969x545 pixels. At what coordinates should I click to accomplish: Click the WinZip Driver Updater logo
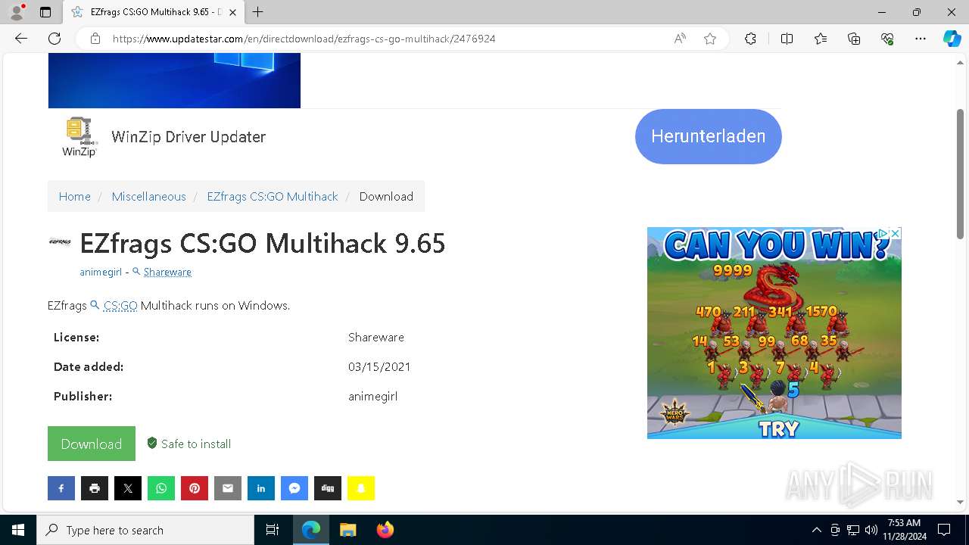[79, 137]
